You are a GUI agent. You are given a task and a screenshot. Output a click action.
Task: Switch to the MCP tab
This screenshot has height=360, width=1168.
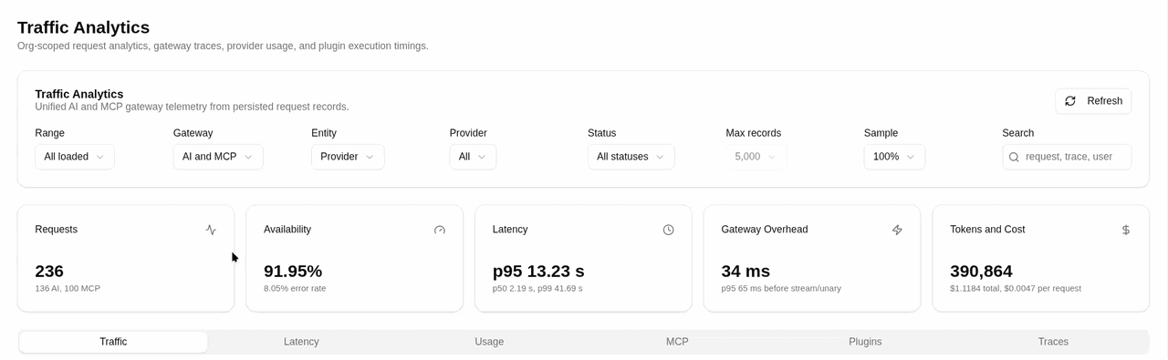click(x=677, y=342)
